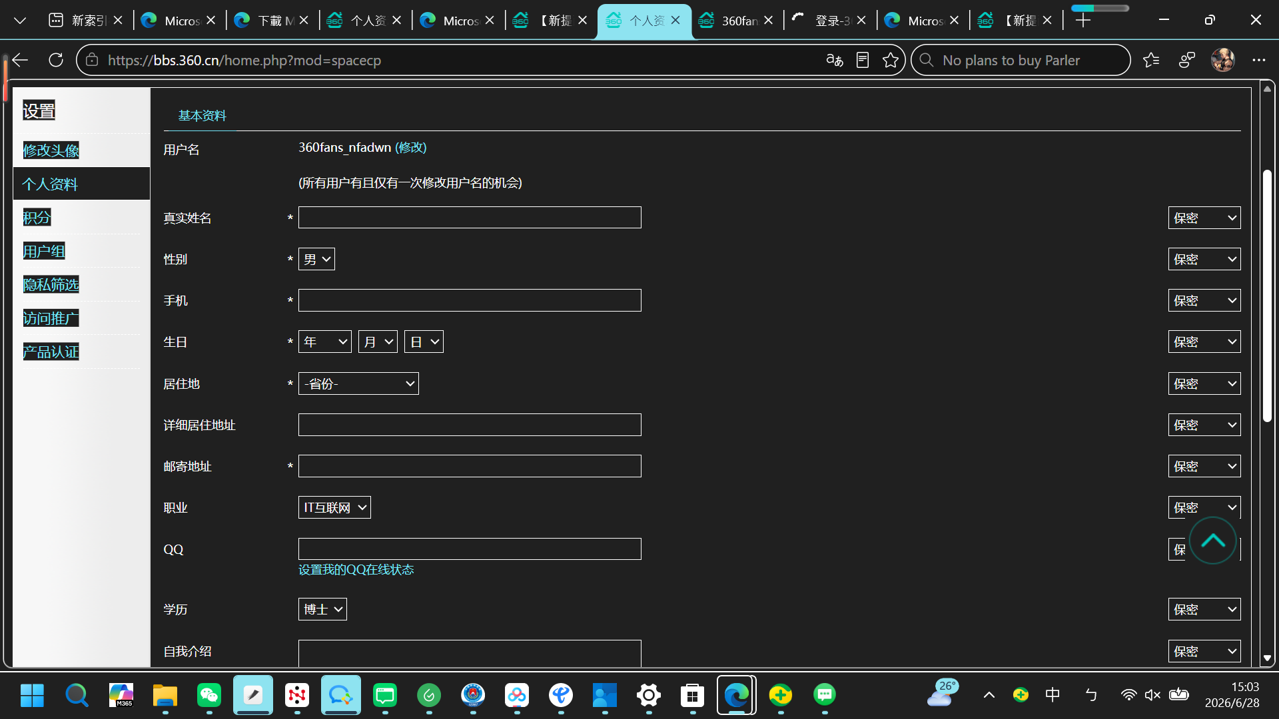Select 产品认证 in settings sidebar
Viewport: 1279px width, 719px height.
[51, 352]
